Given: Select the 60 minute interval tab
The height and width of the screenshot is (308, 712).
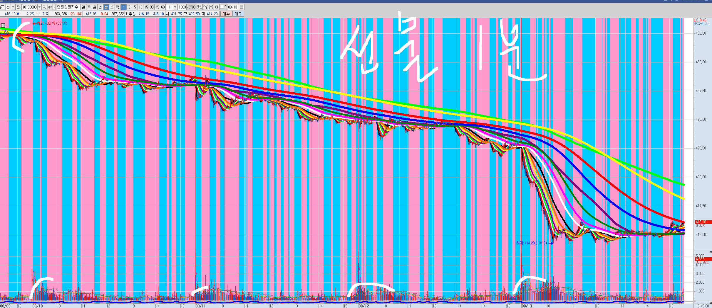Looking at the screenshot, I should [163, 7].
